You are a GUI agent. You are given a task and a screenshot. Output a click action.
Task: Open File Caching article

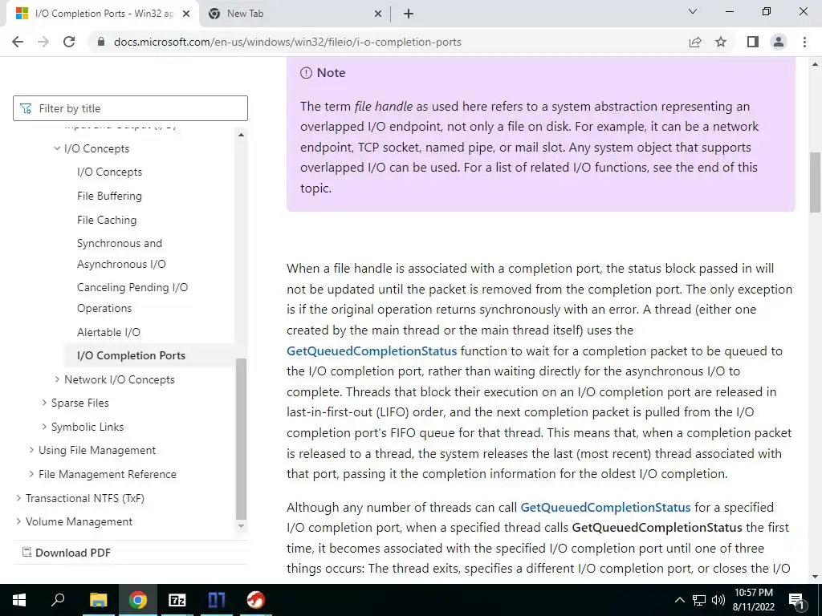tap(107, 220)
